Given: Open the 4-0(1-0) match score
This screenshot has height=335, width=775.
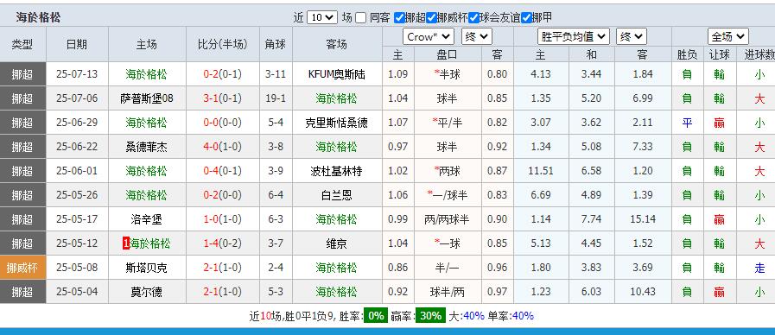Looking at the screenshot, I should [222, 147].
